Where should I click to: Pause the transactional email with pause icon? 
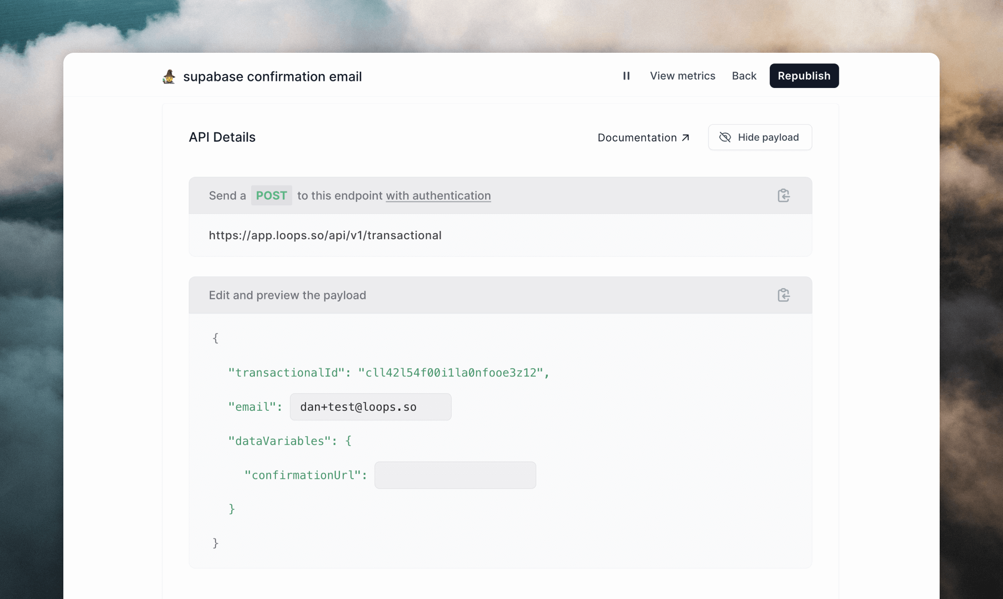[x=626, y=76]
